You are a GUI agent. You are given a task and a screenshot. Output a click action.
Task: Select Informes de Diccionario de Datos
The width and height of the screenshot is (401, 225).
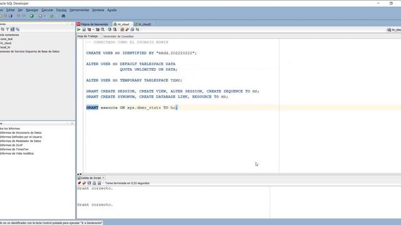click(21, 132)
